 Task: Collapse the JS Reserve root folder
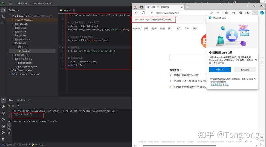tap(10, 16)
